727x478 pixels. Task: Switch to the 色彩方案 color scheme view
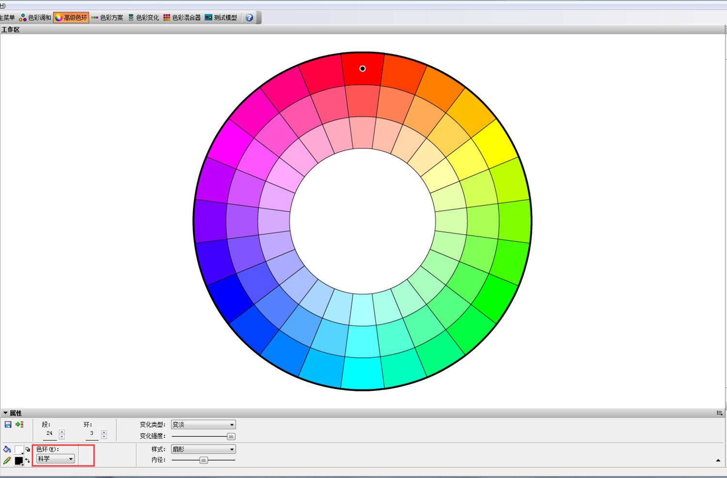click(107, 18)
